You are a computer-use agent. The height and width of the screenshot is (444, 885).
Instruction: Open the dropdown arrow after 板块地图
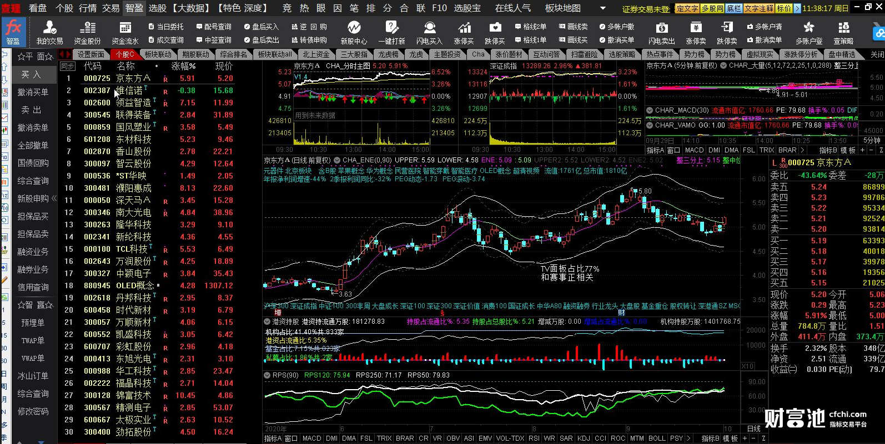pyautogui.click(x=604, y=8)
